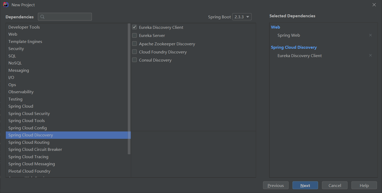Focus the dependencies search field

pos(68,17)
